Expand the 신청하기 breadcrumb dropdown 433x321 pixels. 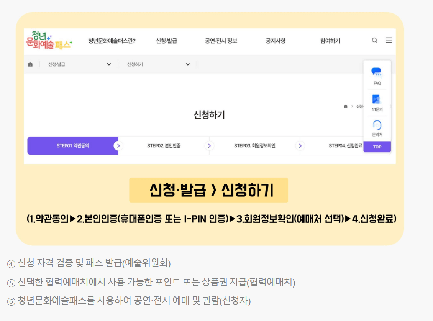(188, 64)
